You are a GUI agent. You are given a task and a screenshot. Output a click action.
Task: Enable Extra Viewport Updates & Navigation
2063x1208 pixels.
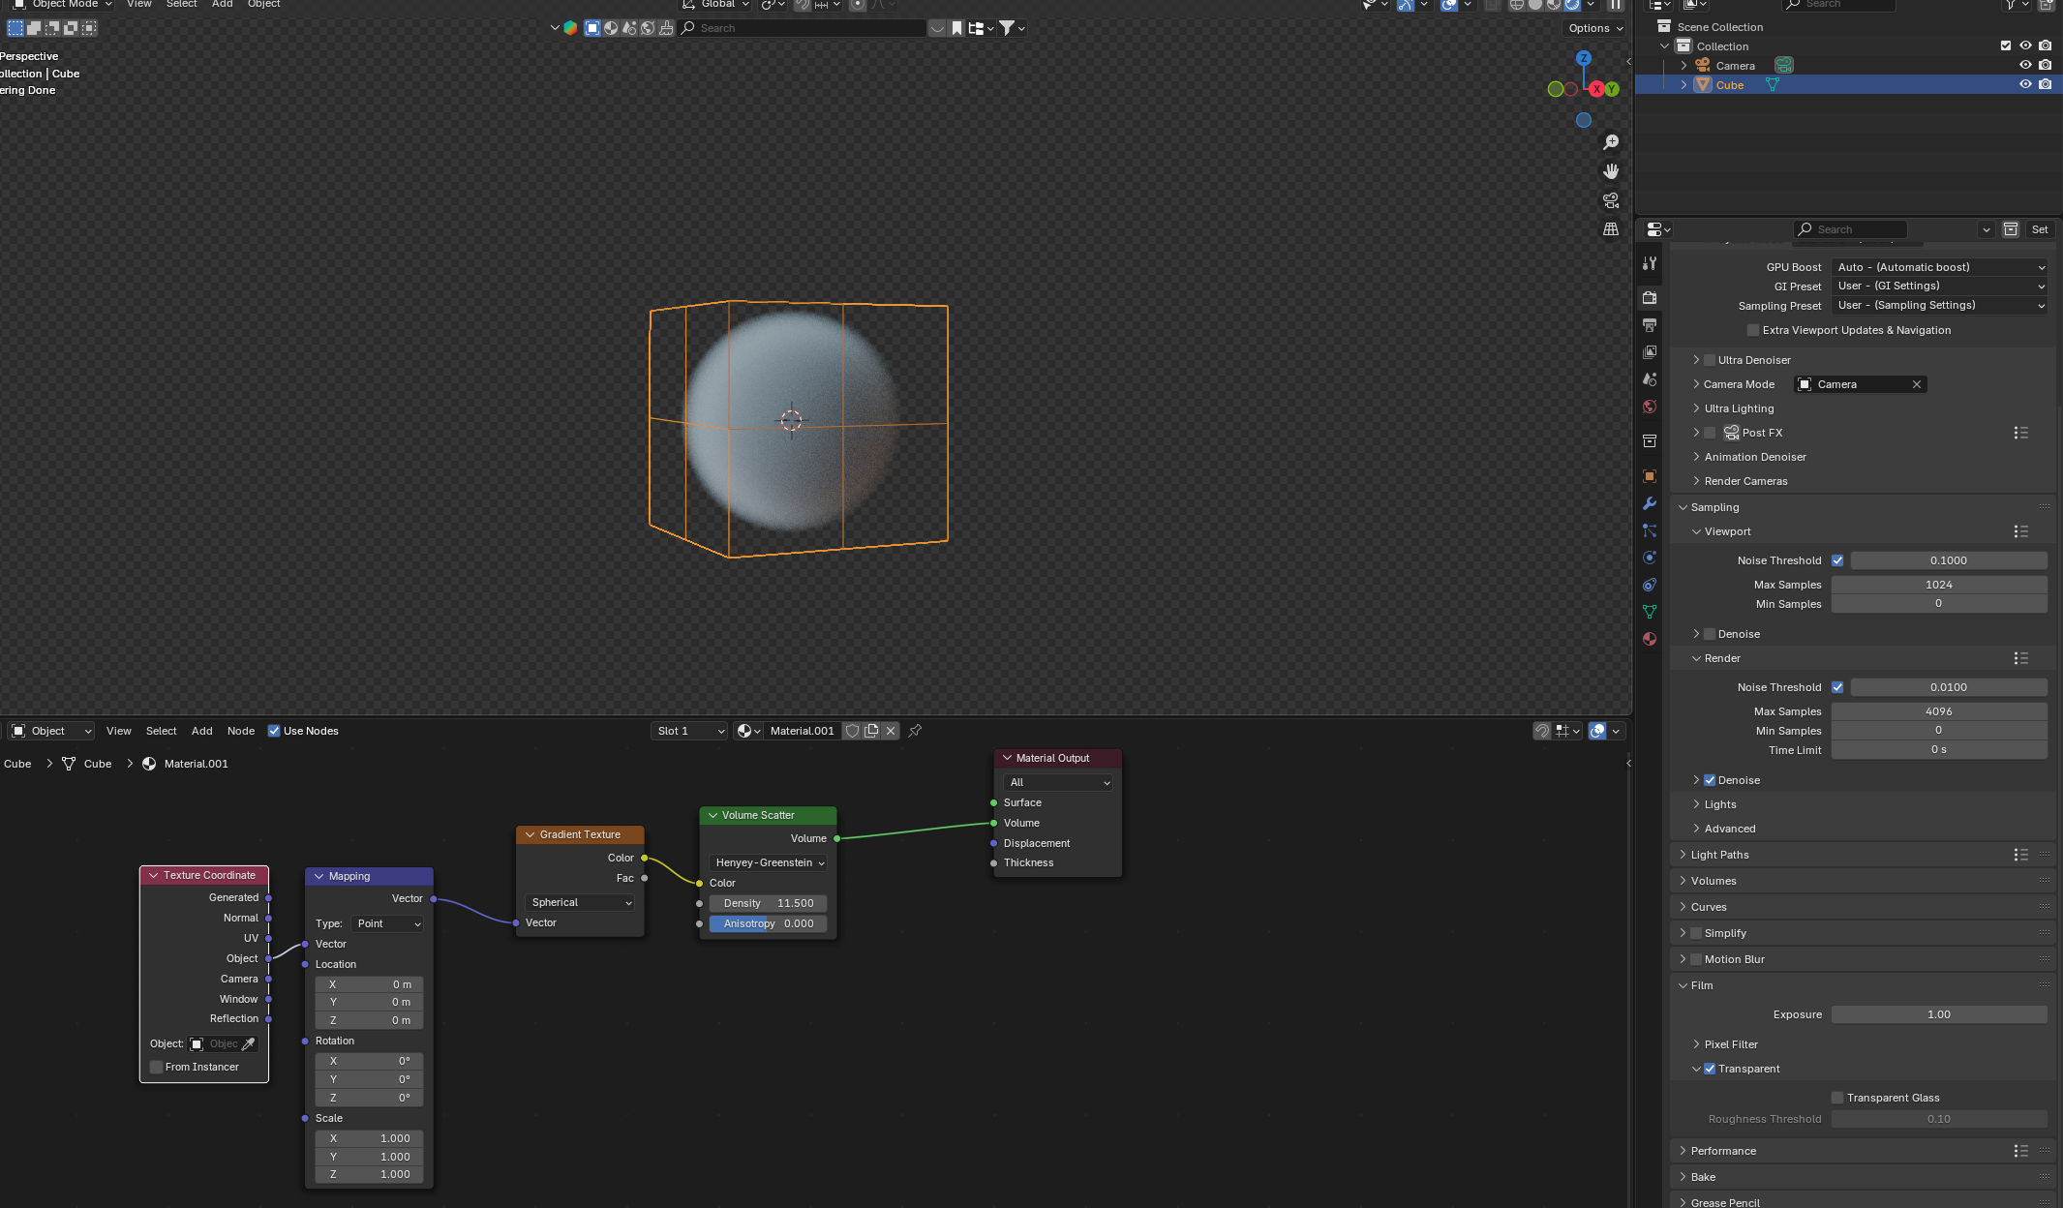(x=1753, y=330)
